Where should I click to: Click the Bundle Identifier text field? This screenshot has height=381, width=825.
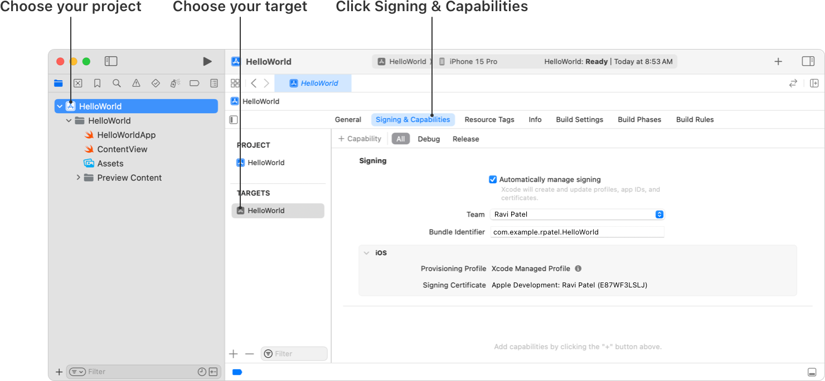tap(577, 232)
